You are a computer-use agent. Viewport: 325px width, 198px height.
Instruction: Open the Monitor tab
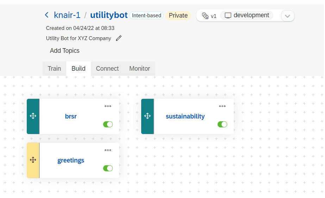click(x=139, y=69)
